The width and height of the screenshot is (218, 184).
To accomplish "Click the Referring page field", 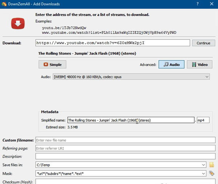I will click(x=125, y=148).
